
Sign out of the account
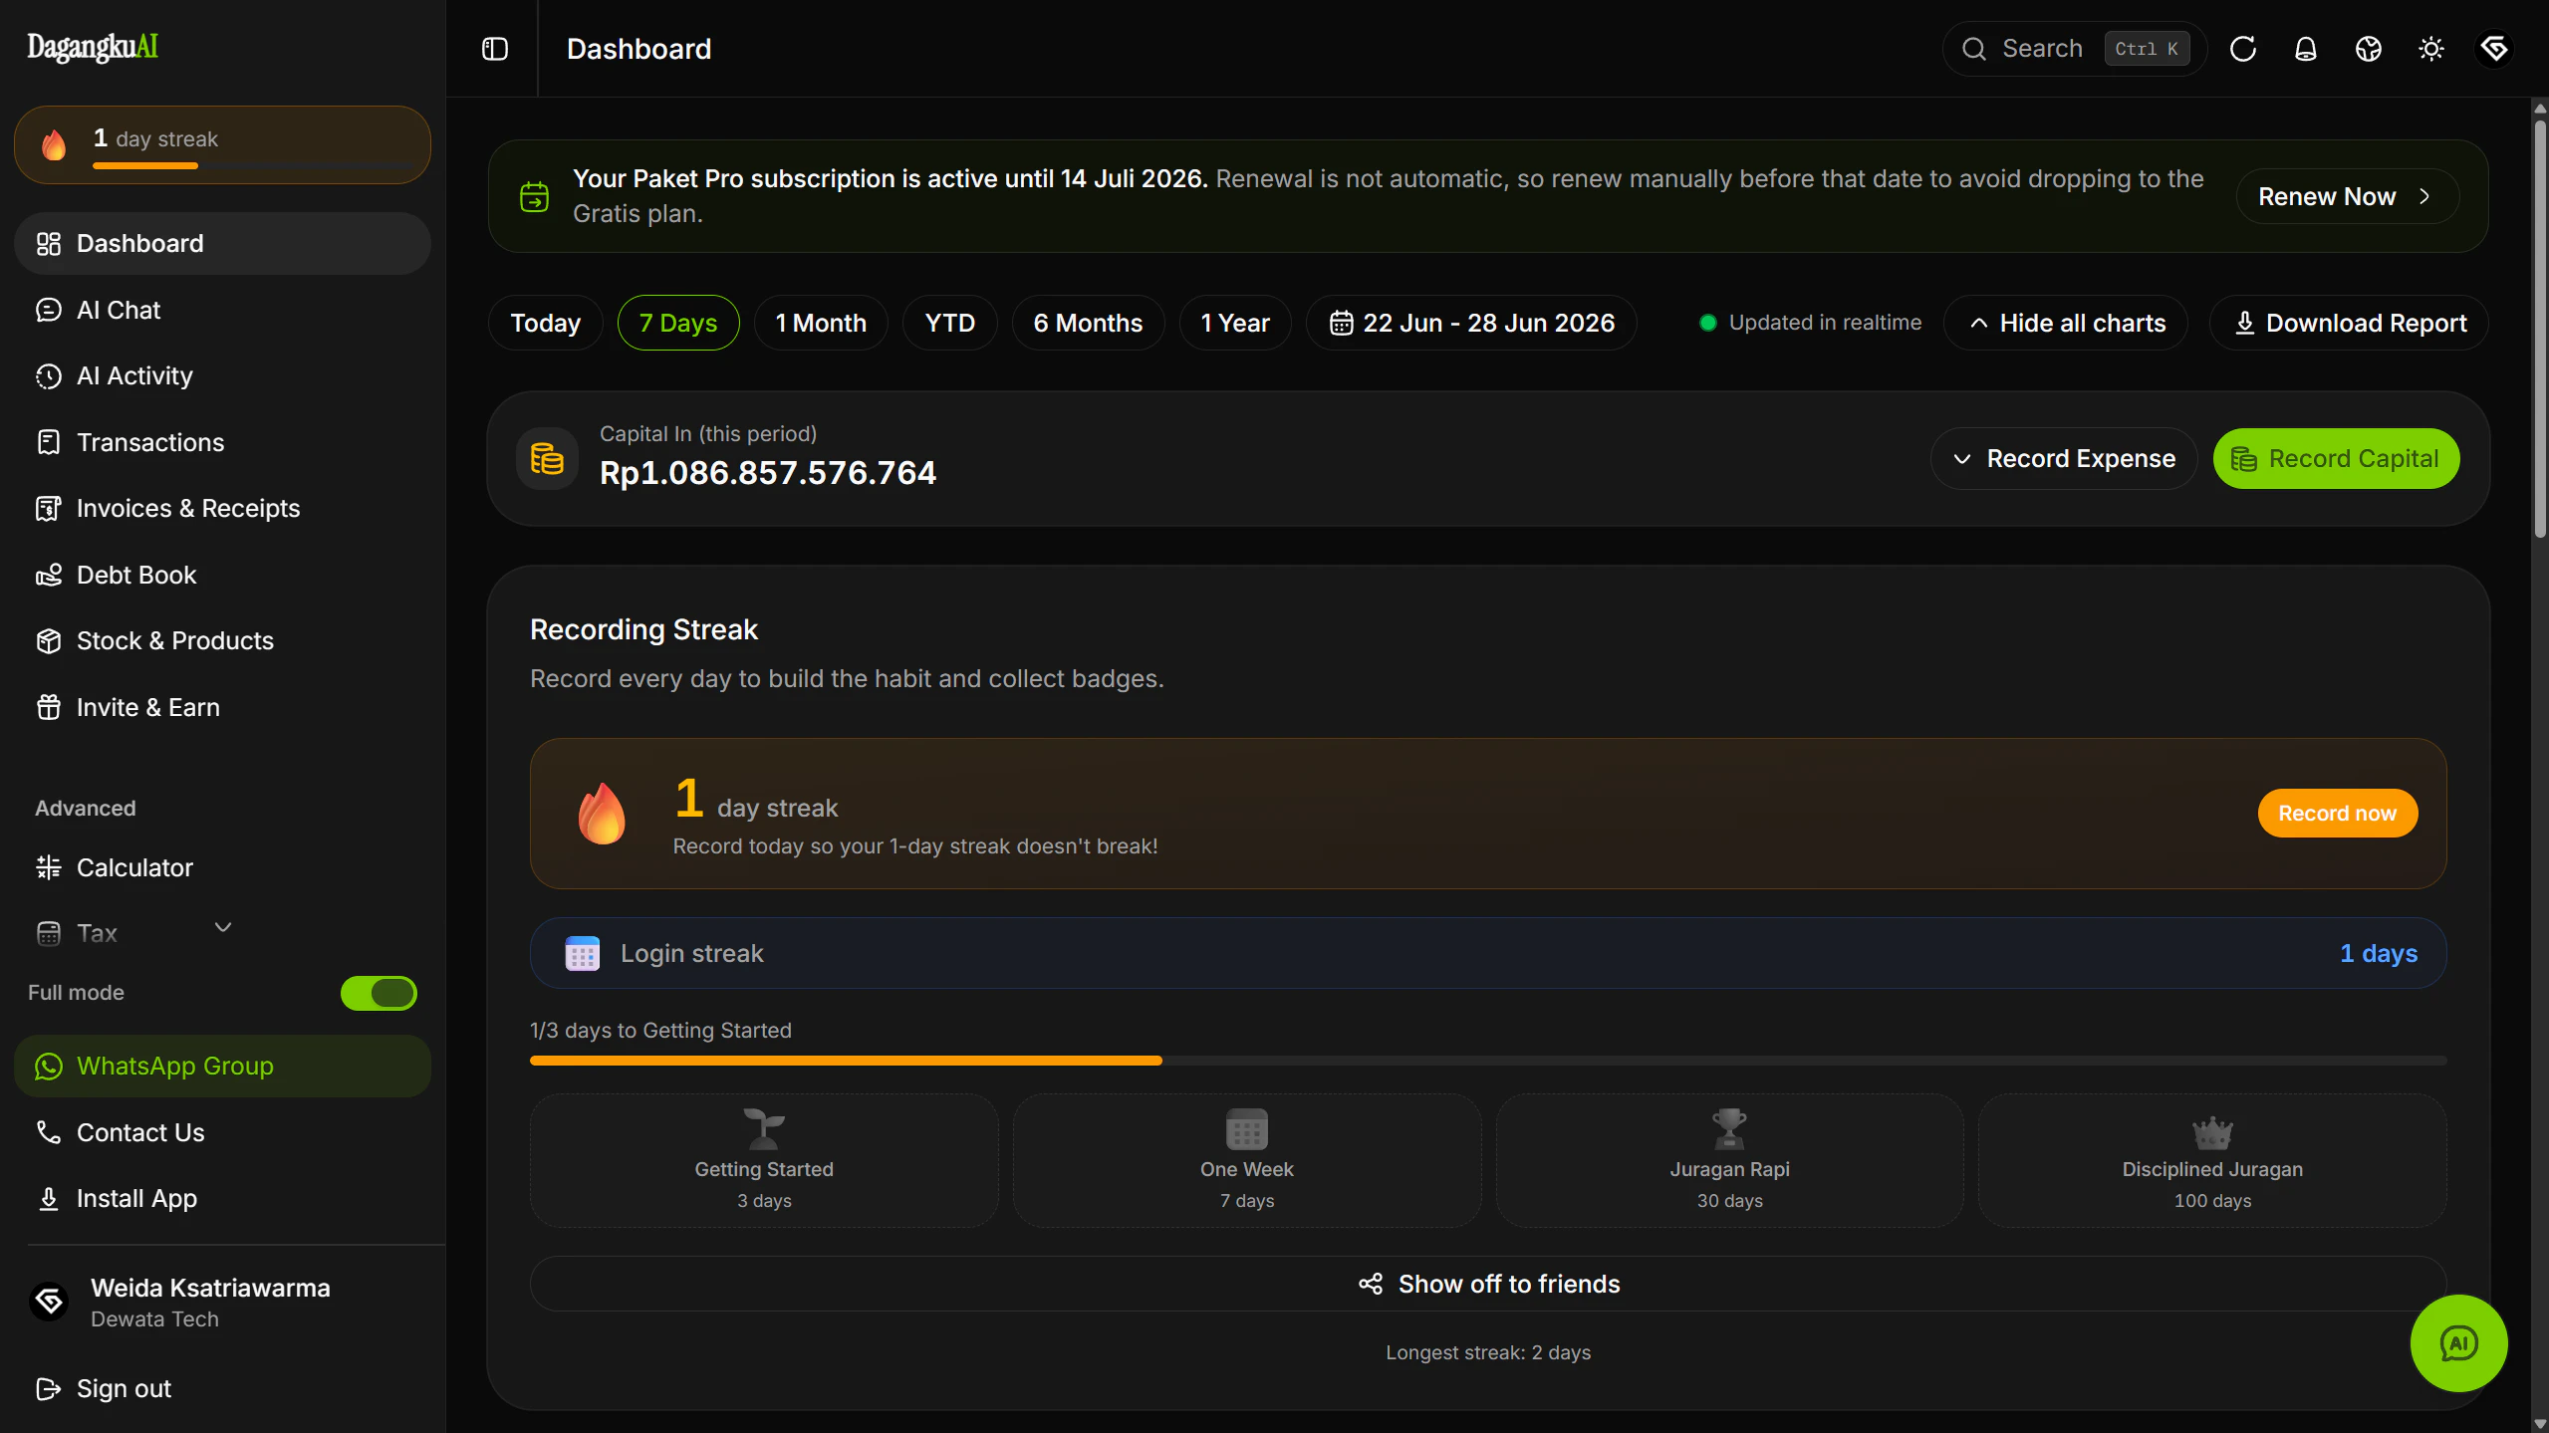(x=222, y=1388)
